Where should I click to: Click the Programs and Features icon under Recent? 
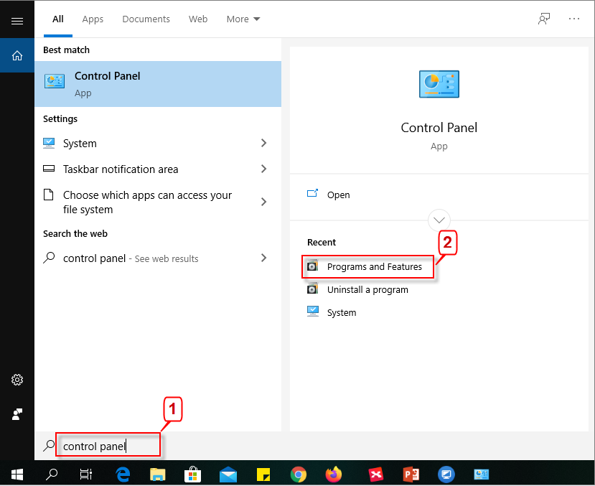312,266
